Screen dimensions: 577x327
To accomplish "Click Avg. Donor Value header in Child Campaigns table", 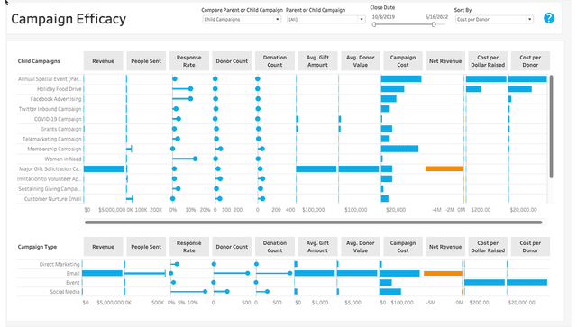I will 361,61.
